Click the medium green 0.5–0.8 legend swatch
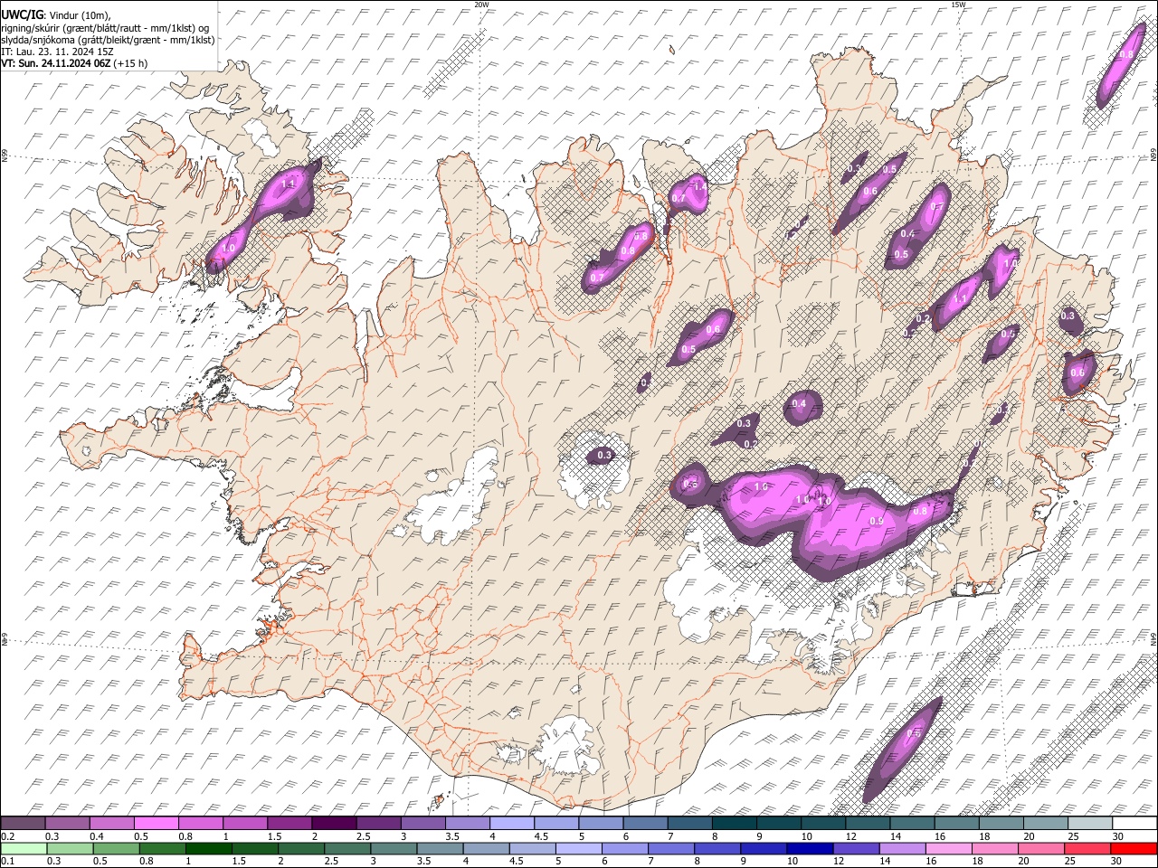 click(116, 848)
